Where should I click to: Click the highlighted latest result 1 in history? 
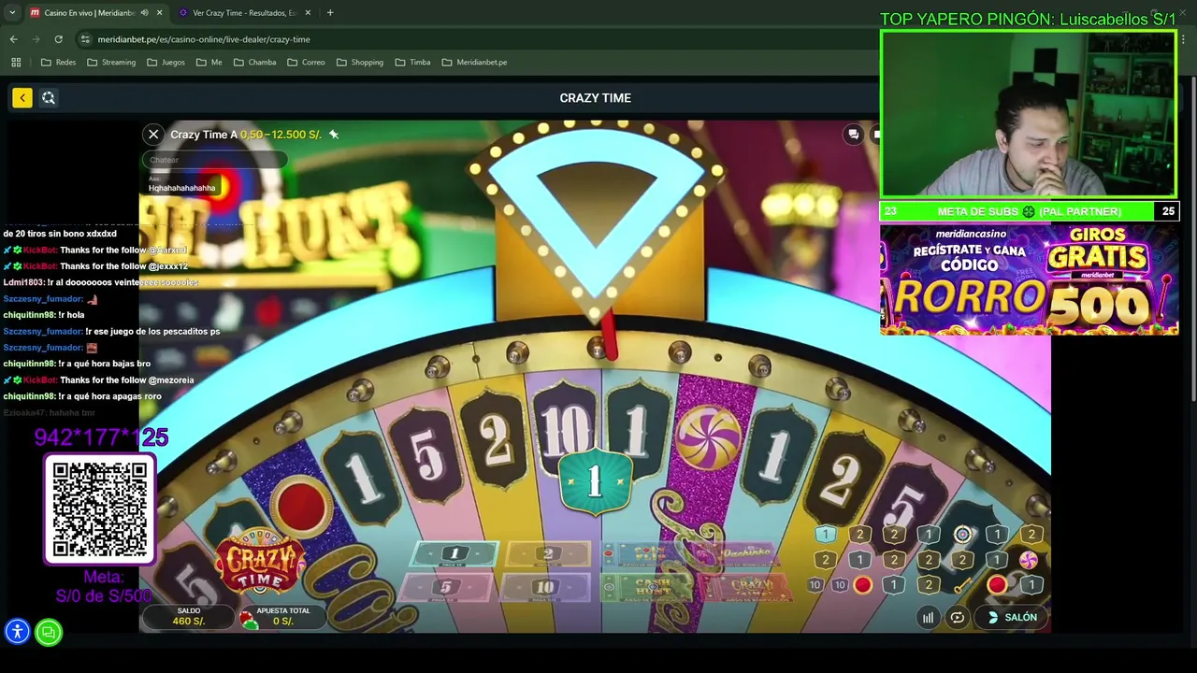click(826, 535)
